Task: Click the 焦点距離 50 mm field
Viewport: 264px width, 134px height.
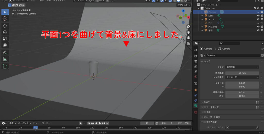Action: [242, 73]
